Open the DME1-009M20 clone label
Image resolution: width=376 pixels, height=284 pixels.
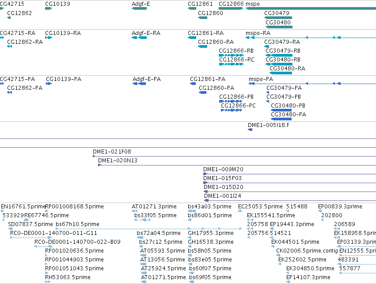pos(223,169)
